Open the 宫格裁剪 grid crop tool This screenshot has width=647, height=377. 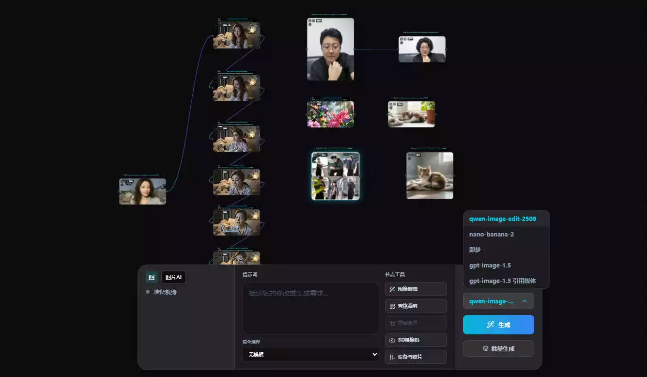[416, 306]
